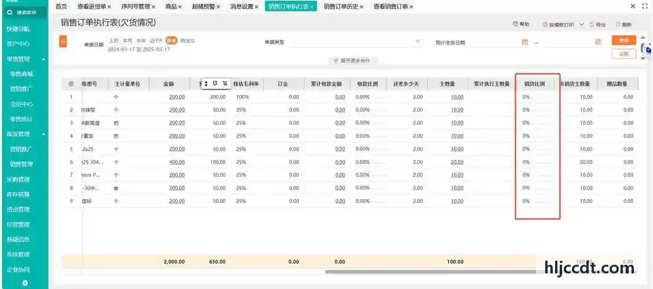
Task: Click the 帮助 help icon
Action: point(516,24)
